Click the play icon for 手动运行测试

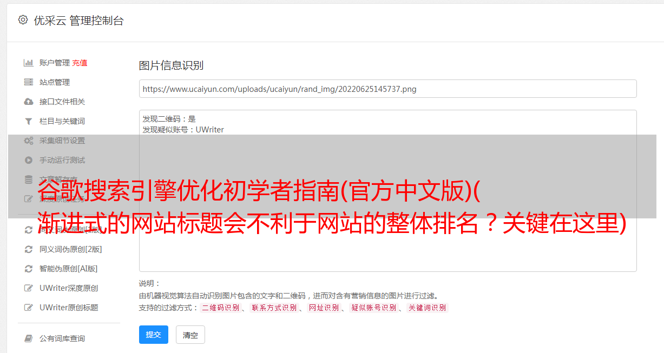click(x=29, y=160)
